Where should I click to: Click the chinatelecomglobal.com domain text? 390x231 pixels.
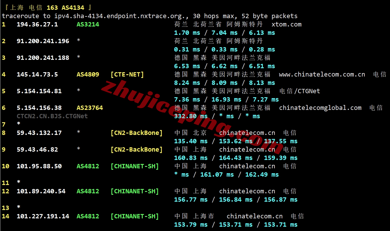point(320,108)
